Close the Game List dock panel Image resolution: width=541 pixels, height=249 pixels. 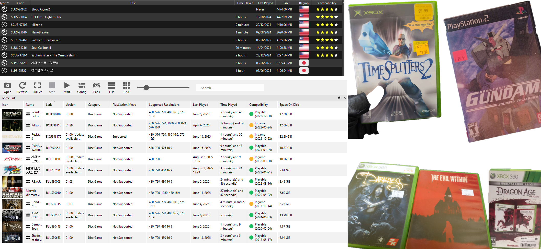pyautogui.click(x=345, y=98)
